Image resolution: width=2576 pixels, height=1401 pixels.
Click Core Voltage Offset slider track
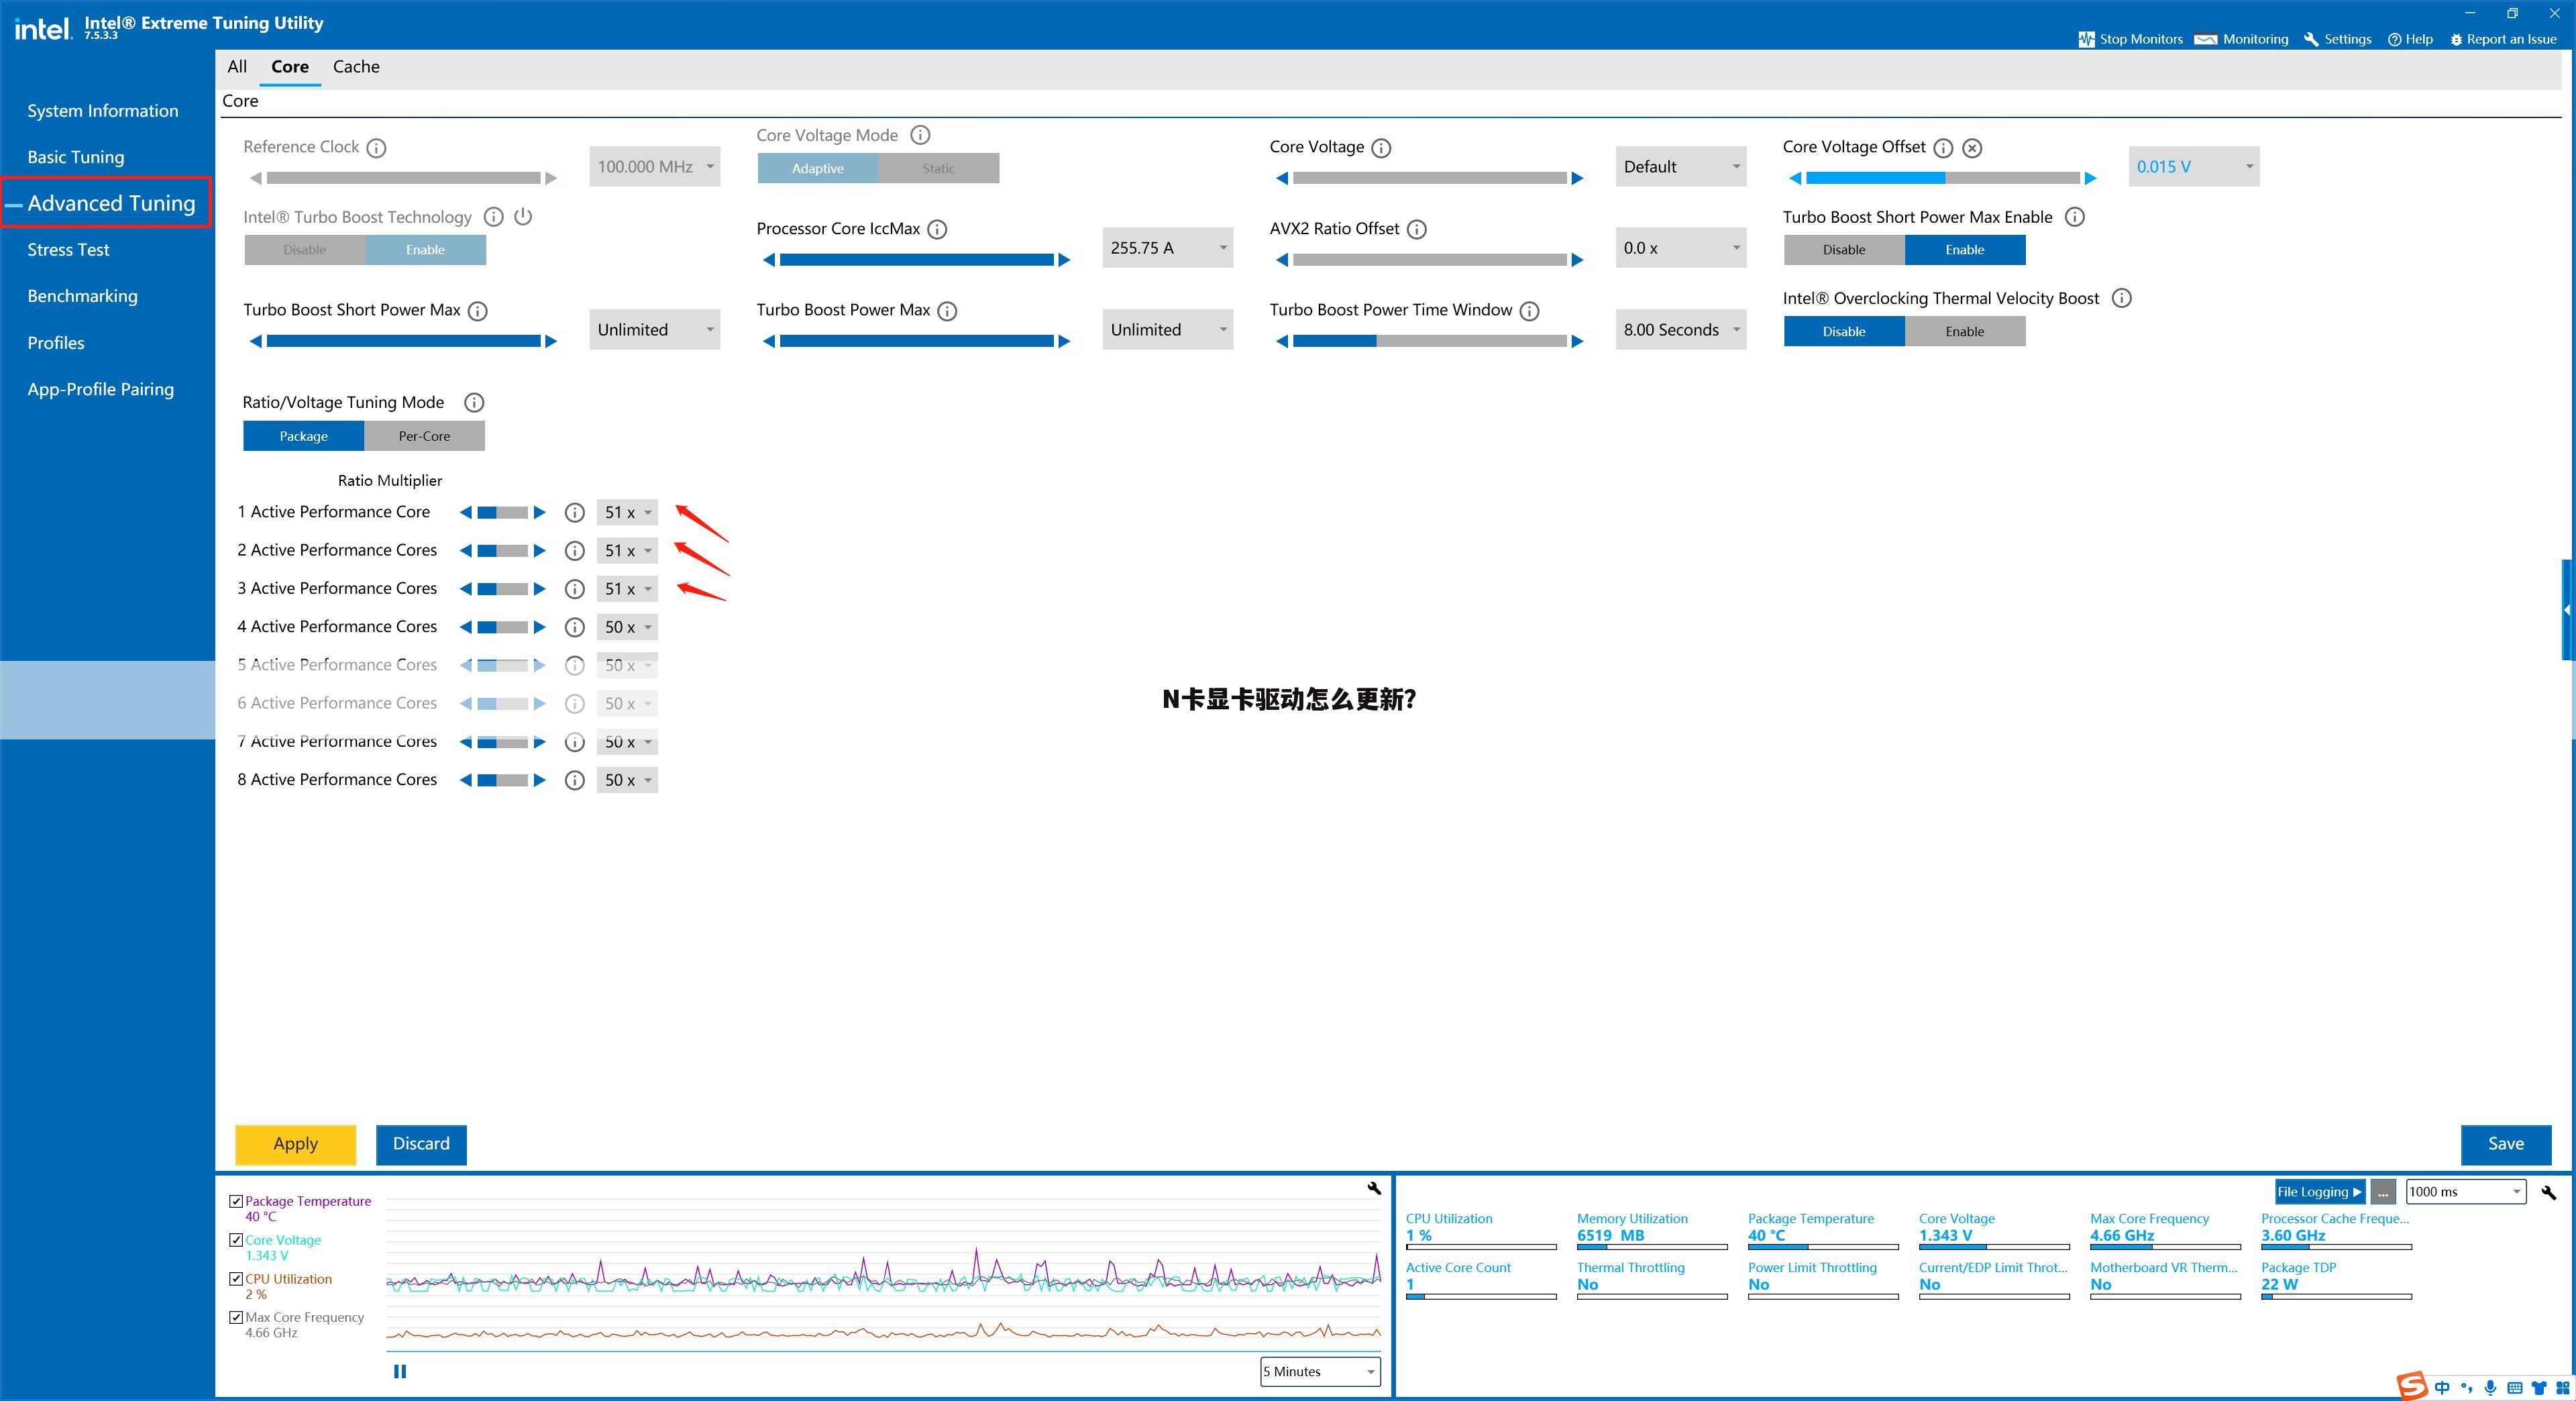1942,178
